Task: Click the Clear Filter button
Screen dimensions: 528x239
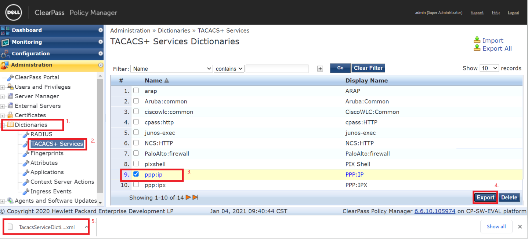Action: pyautogui.click(x=368, y=68)
